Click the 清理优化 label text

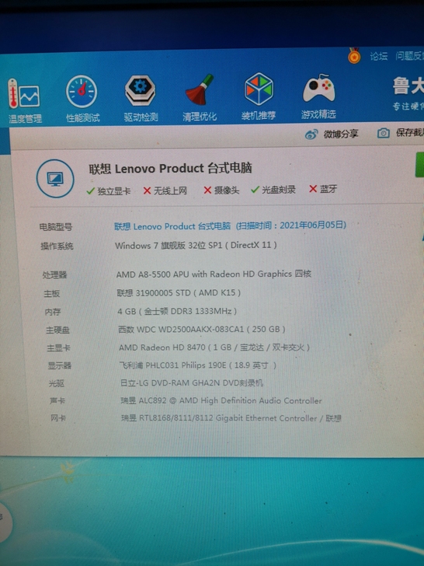[x=200, y=116]
